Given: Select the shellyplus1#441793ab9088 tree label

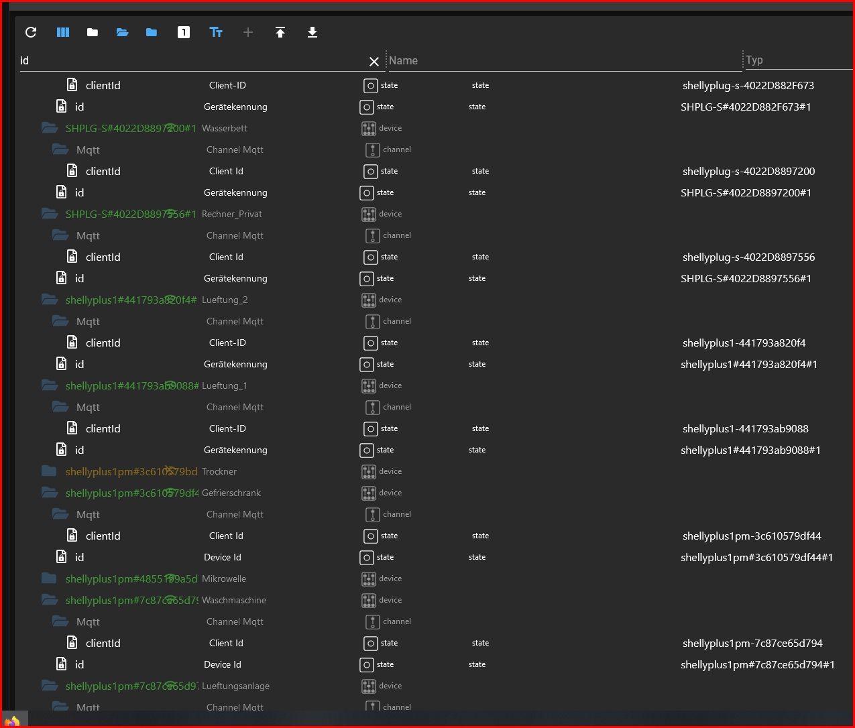Looking at the screenshot, I should coord(131,385).
